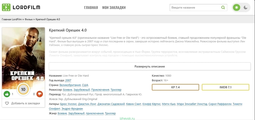Go to Фильм in breadcrumb

tap(29, 19)
